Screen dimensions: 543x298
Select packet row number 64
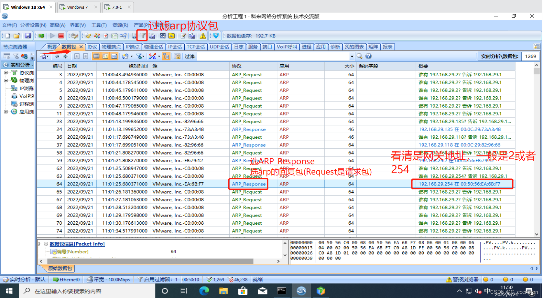pos(276,184)
